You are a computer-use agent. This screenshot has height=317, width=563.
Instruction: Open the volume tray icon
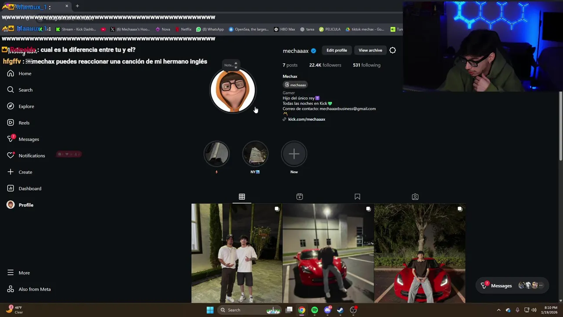[x=534, y=310]
